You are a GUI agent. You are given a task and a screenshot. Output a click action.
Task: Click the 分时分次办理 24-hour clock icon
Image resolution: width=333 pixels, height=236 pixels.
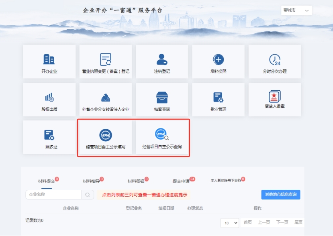275,60
